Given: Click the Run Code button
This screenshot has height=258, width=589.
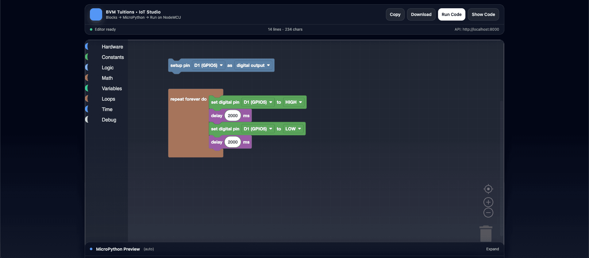Looking at the screenshot, I should click(452, 14).
